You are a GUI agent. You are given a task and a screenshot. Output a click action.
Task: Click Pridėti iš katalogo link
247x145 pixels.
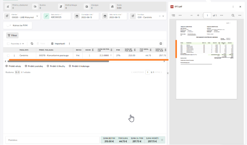[x=79, y=66]
